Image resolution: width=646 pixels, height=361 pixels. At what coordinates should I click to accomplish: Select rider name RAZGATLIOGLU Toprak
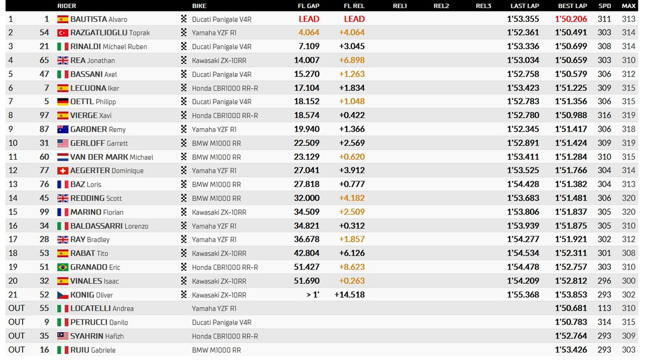(110, 33)
